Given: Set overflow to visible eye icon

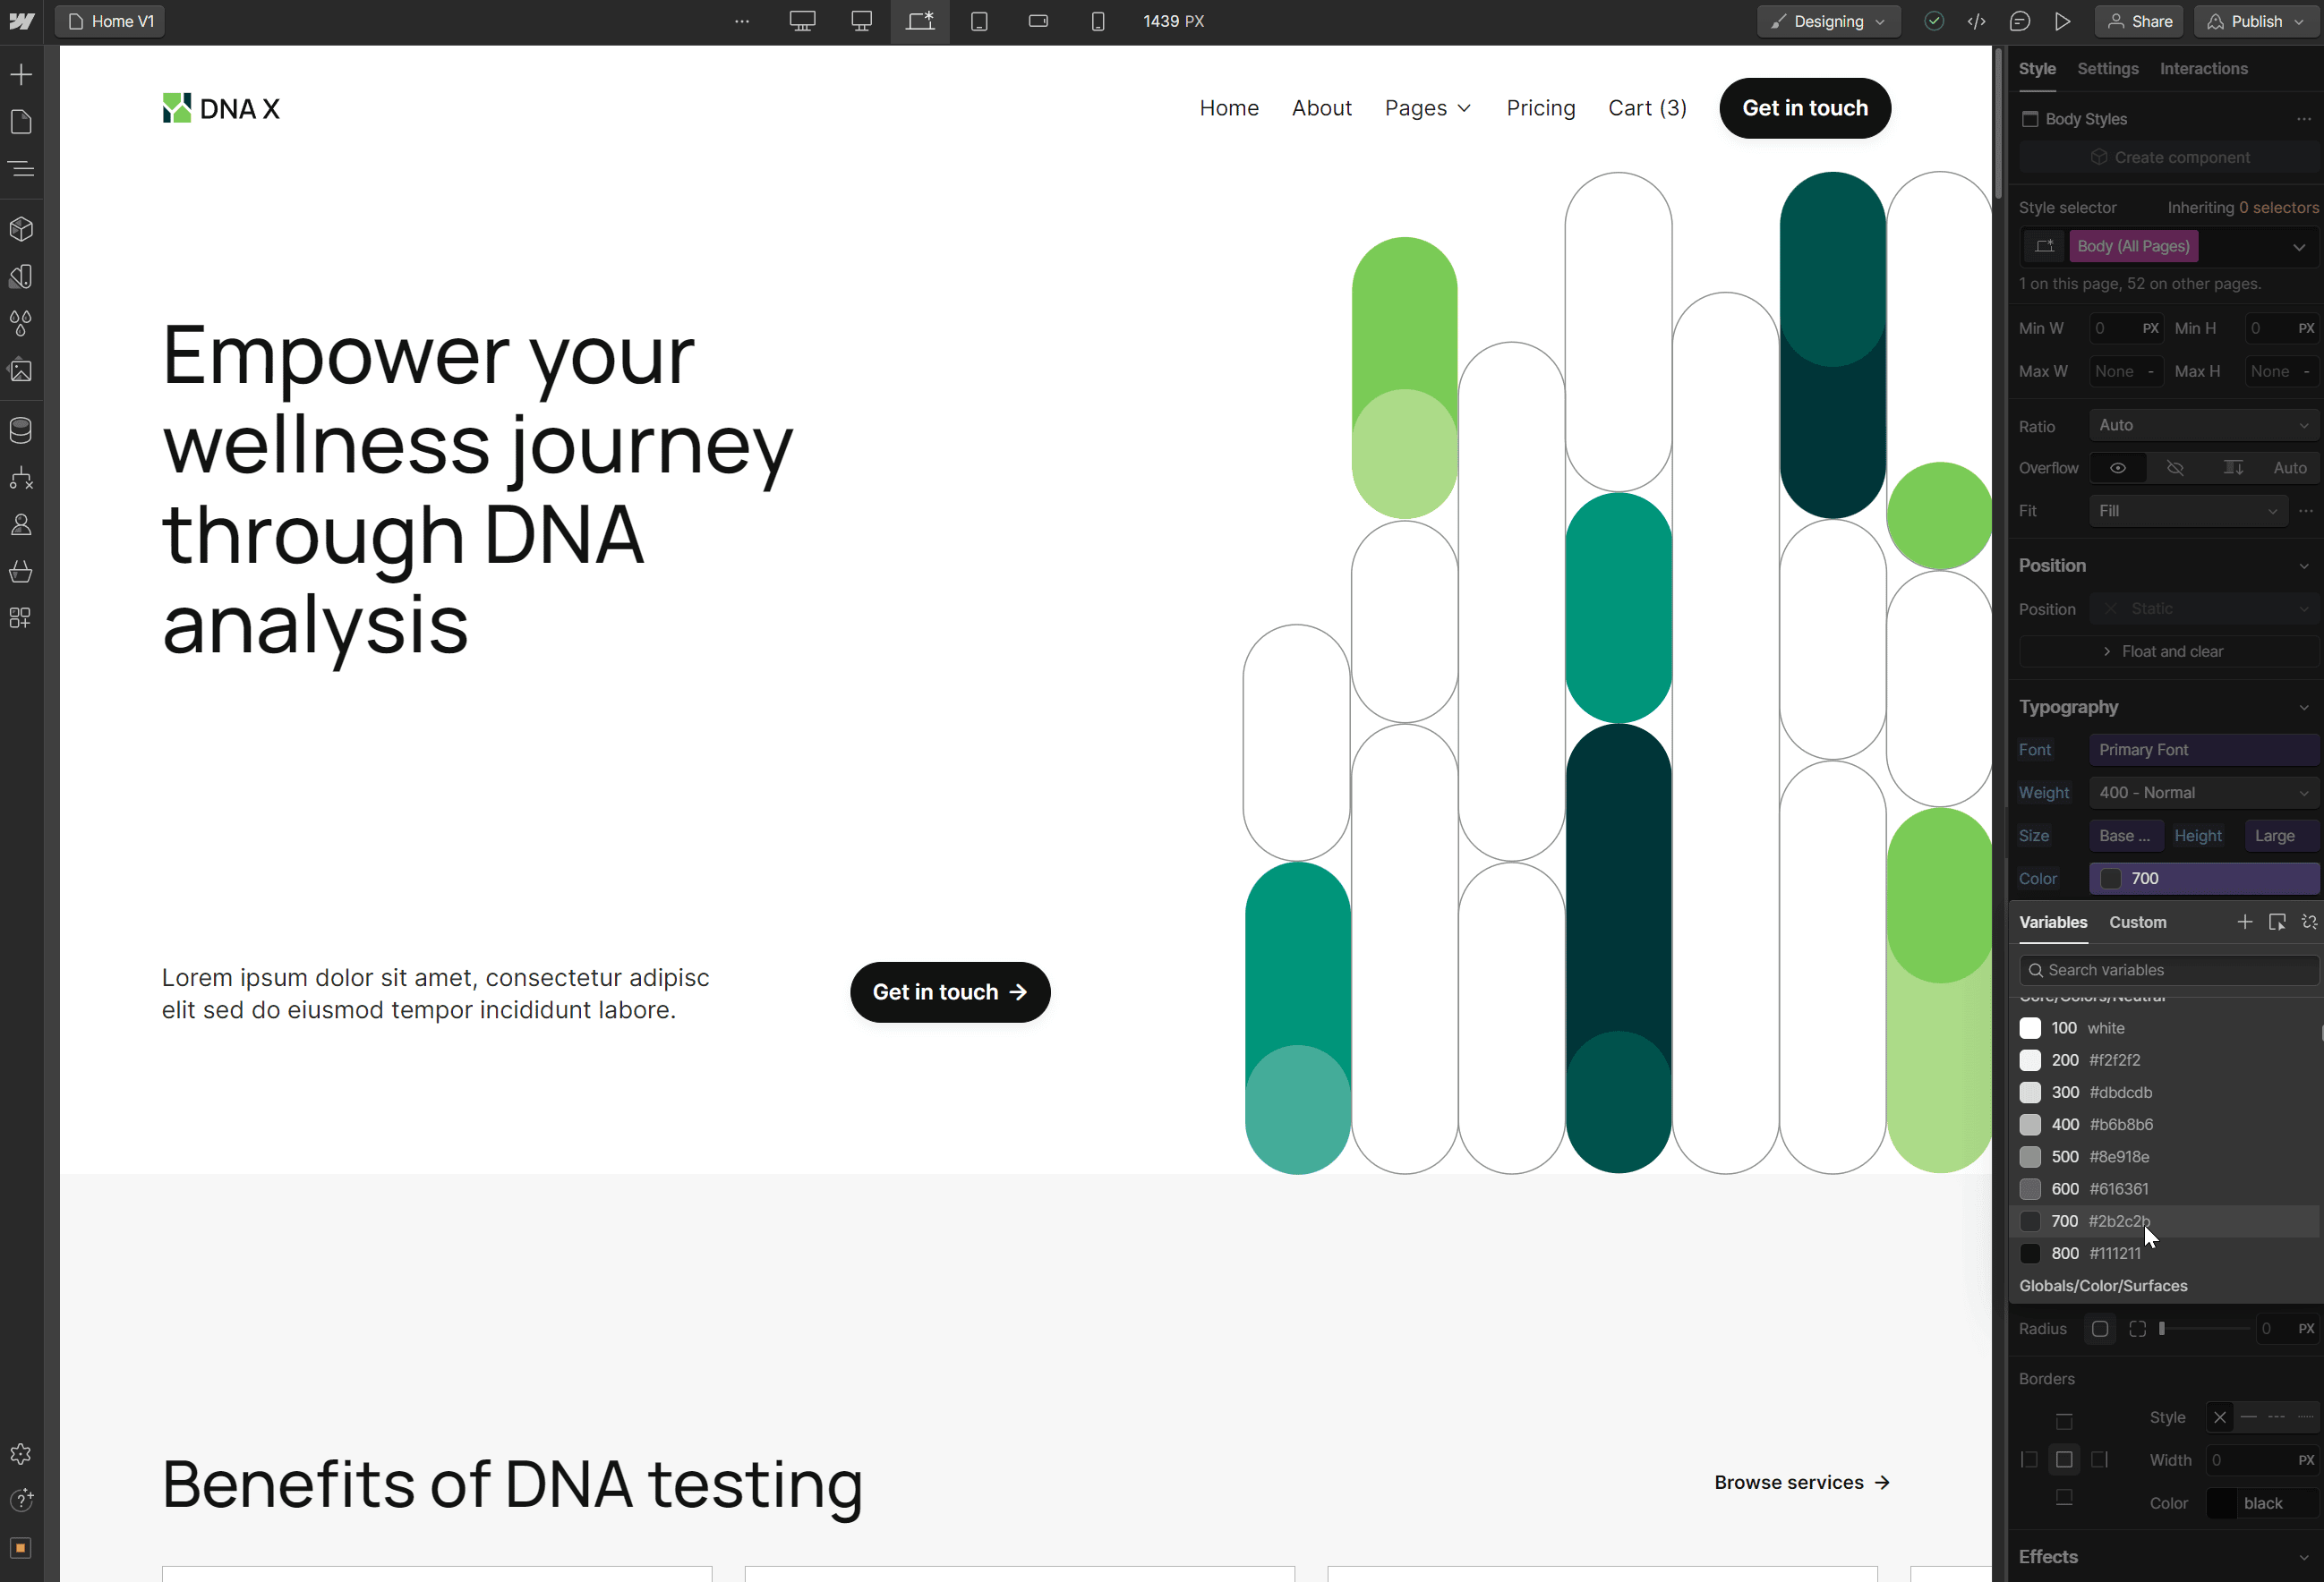Looking at the screenshot, I should [2117, 468].
